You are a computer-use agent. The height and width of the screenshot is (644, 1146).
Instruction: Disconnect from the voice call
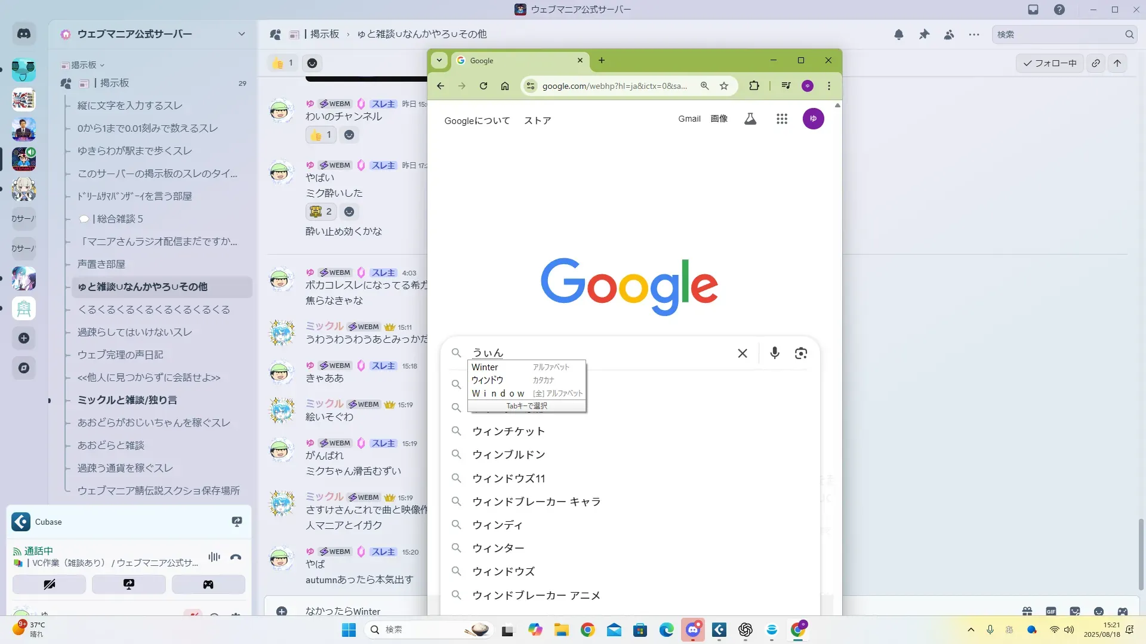[236, 558]
